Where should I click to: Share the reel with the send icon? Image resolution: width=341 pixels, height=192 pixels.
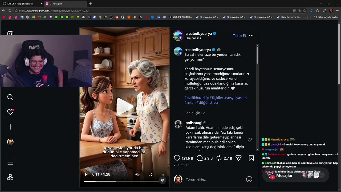point(238,158)
